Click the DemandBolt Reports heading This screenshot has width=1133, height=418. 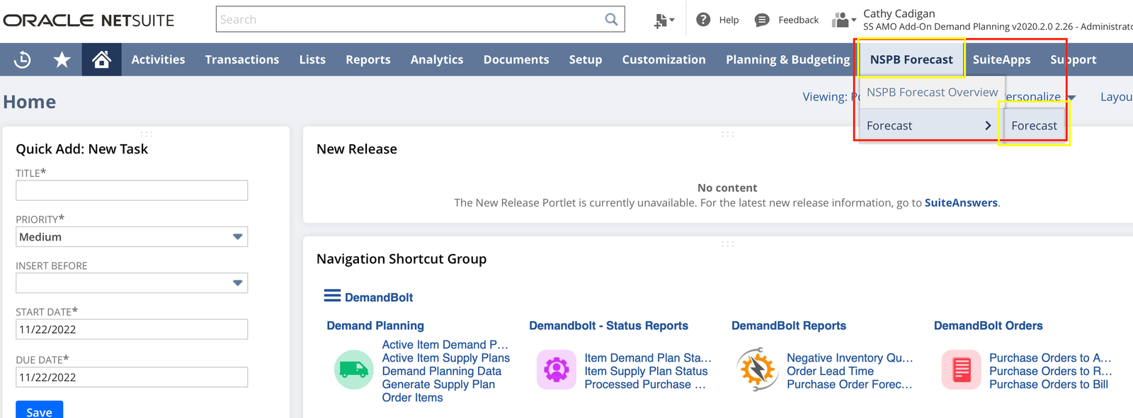click(x=789, y=326)
